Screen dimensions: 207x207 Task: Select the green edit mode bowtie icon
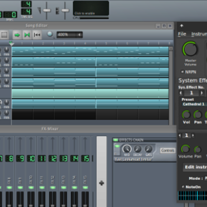coord(27,35)
